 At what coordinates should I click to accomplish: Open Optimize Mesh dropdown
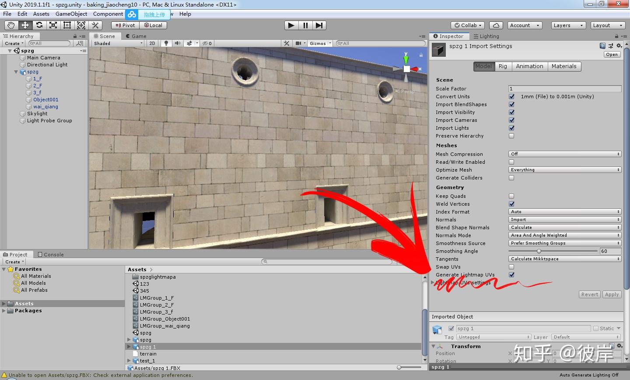coord(565,170)
